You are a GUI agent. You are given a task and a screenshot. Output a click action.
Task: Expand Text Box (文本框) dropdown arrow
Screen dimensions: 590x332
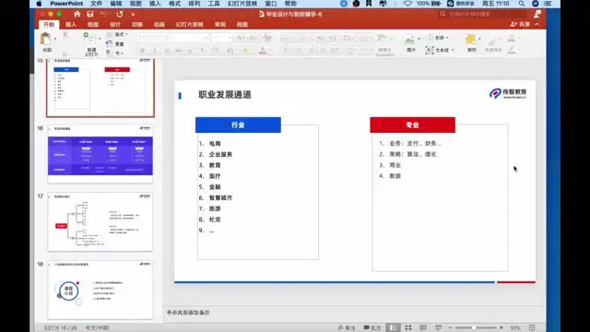453,50
